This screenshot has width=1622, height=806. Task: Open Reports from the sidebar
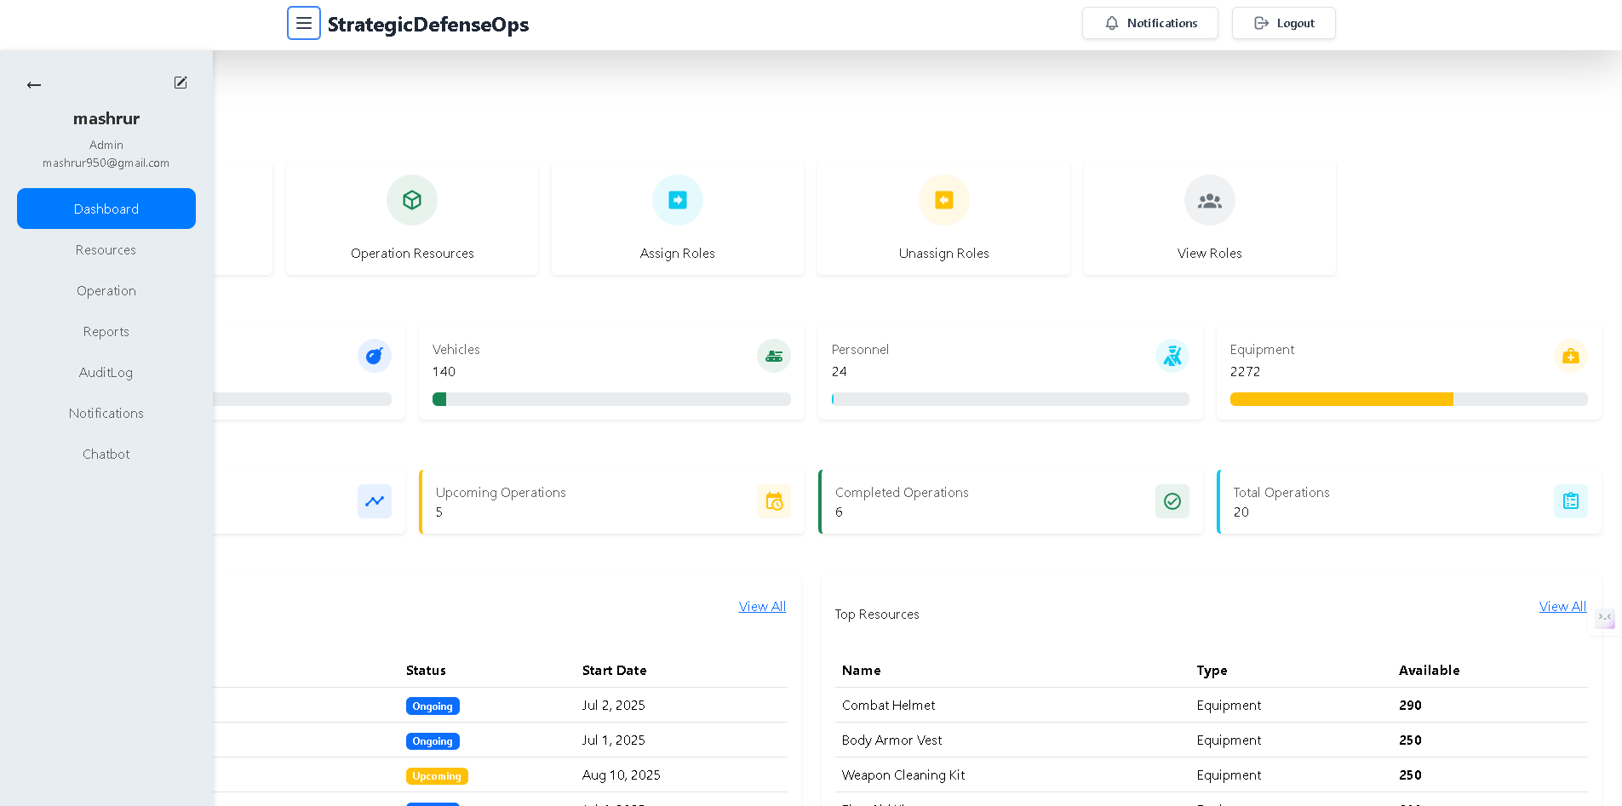[x=106, y=331]
